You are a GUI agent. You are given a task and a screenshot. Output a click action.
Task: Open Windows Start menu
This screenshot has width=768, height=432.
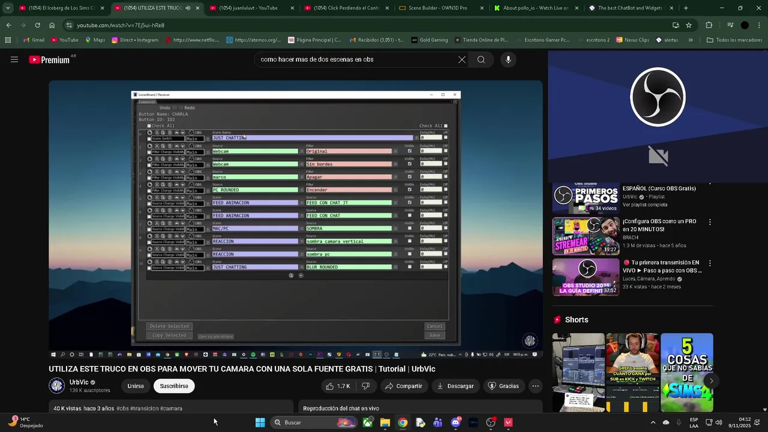tap(260, 422)
